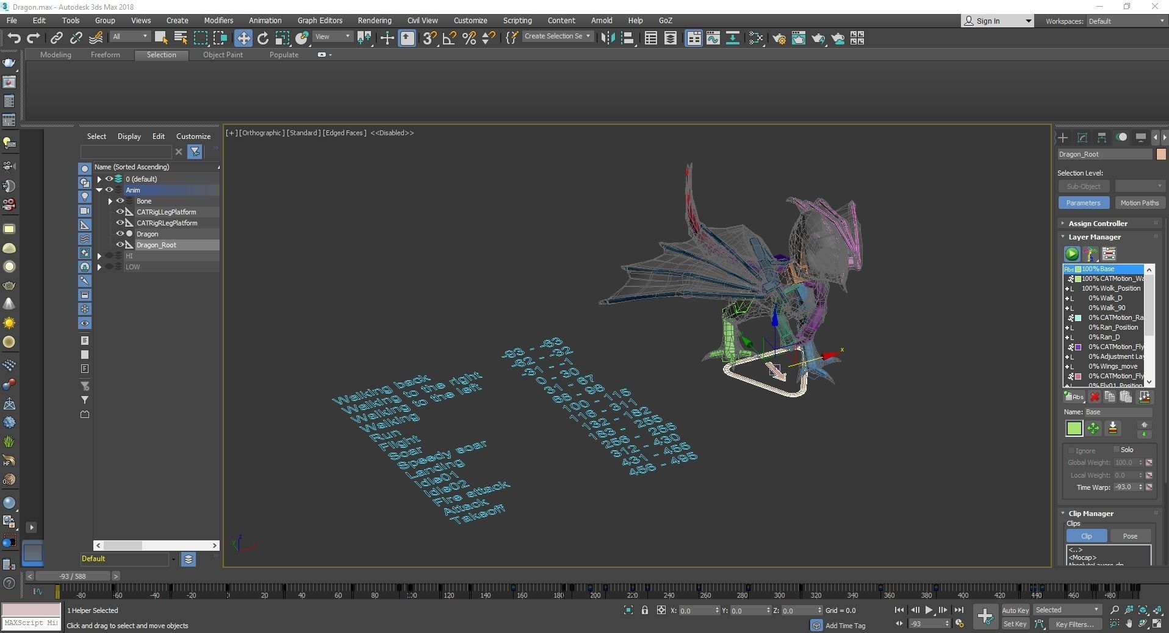
Task: Open Select by Name dialog
Action: tap(181, 38)
